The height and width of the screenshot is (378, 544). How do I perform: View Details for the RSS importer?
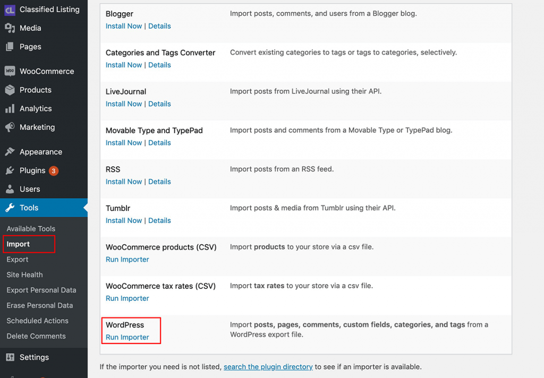click(159, 182)
